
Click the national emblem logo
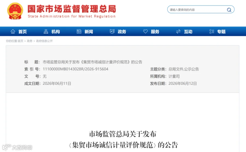pos(15,11)
